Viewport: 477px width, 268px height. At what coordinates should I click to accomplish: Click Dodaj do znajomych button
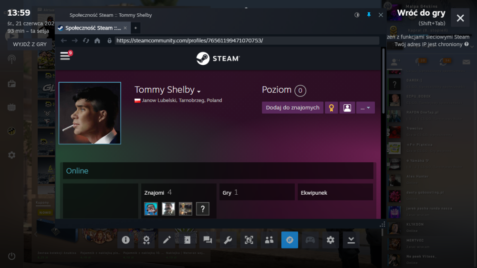point(293,108)
